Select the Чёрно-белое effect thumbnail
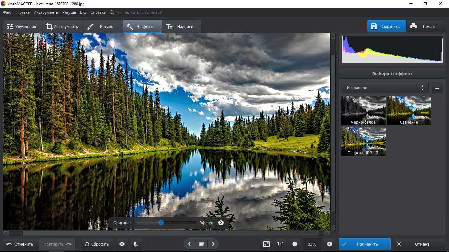This screenshot has width=449, height=252. (x=363, y=111)
